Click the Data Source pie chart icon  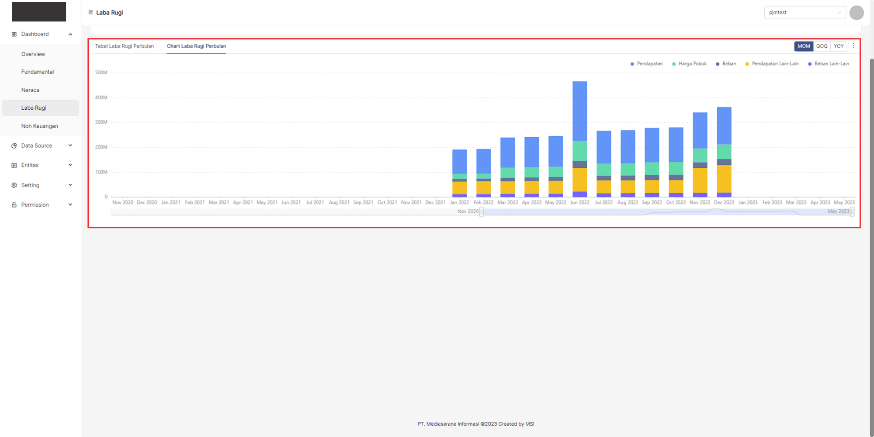click(14, 146)
